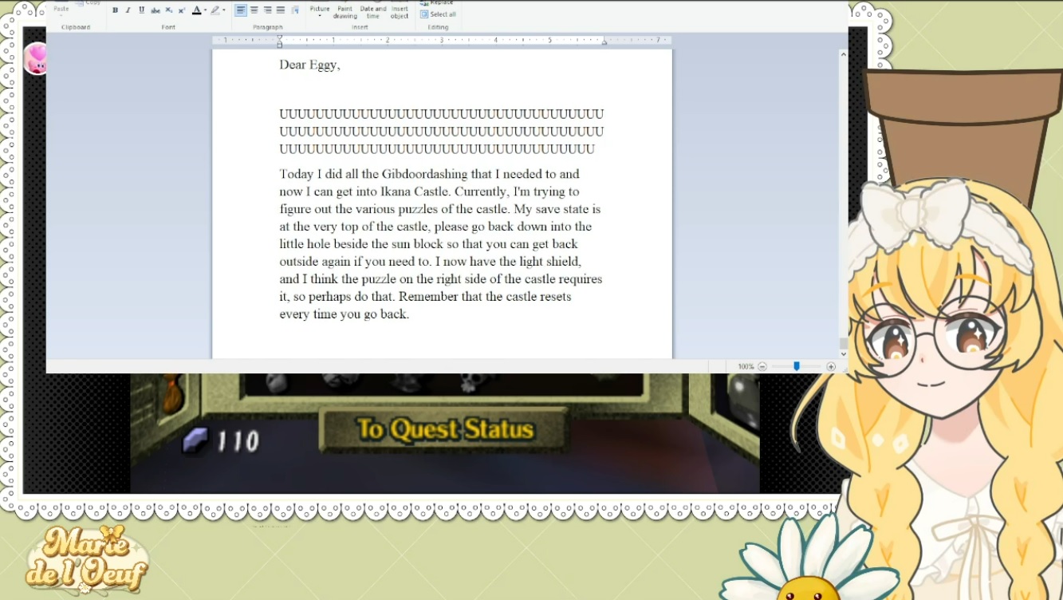Click the 'Dear Eggy,' greeting line
The height and width of the screenshot is (600, 1063).
pyautogui.click(x=309, y=65)
